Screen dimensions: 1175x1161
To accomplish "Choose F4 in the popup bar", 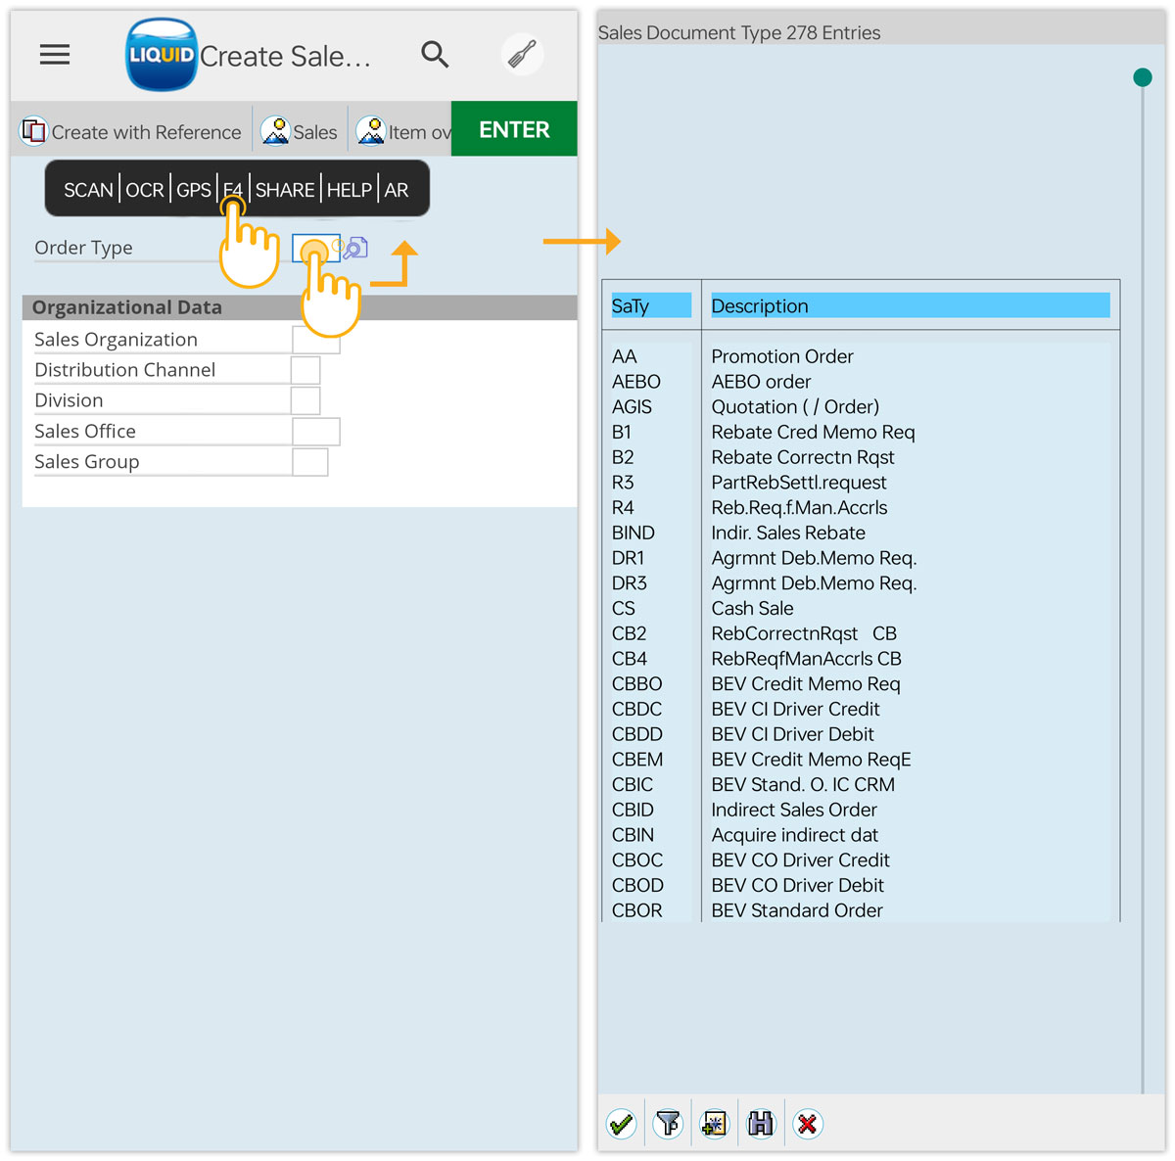I will [x=232, y=190].
